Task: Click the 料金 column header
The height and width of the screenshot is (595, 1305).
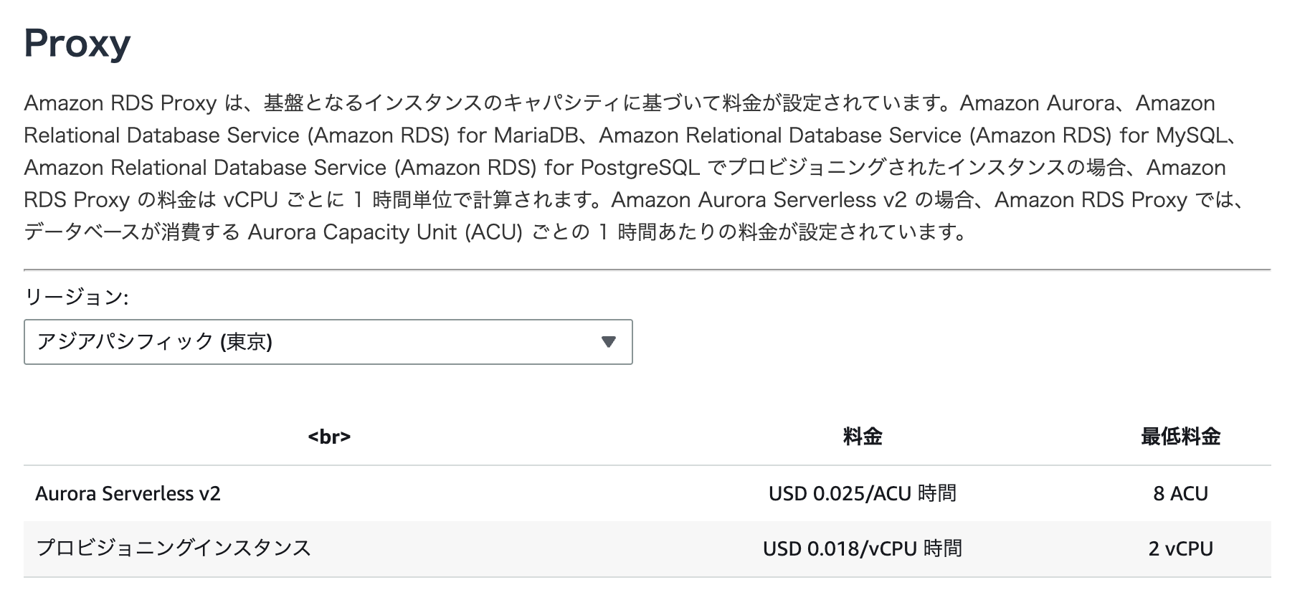Action: [x=864, y=437]
